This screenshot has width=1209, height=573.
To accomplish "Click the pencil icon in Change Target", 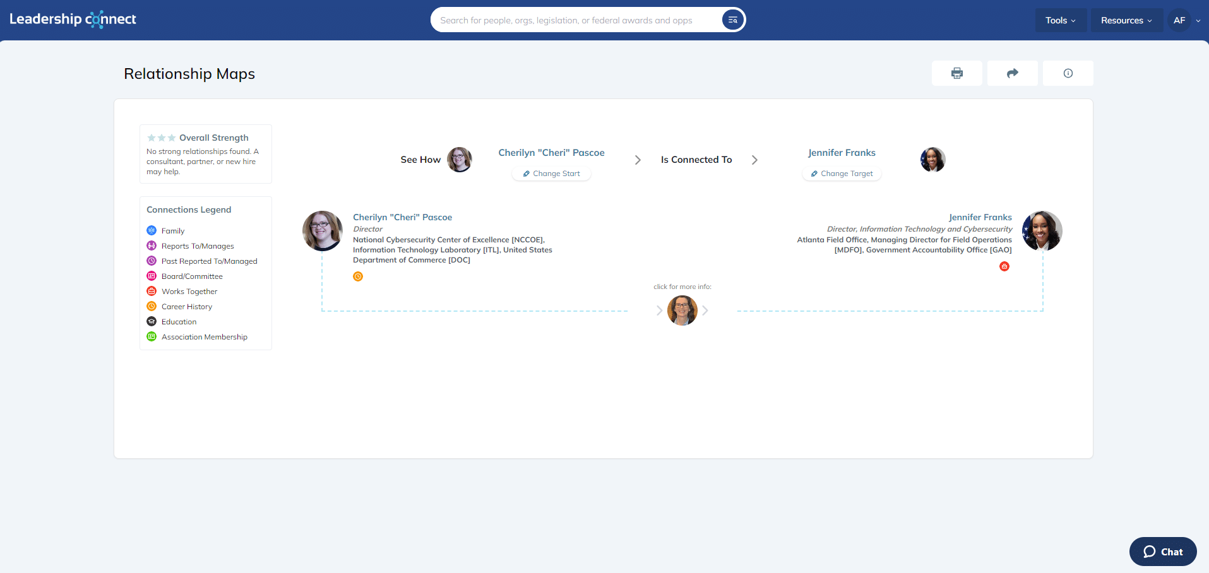I will point(814,174).
